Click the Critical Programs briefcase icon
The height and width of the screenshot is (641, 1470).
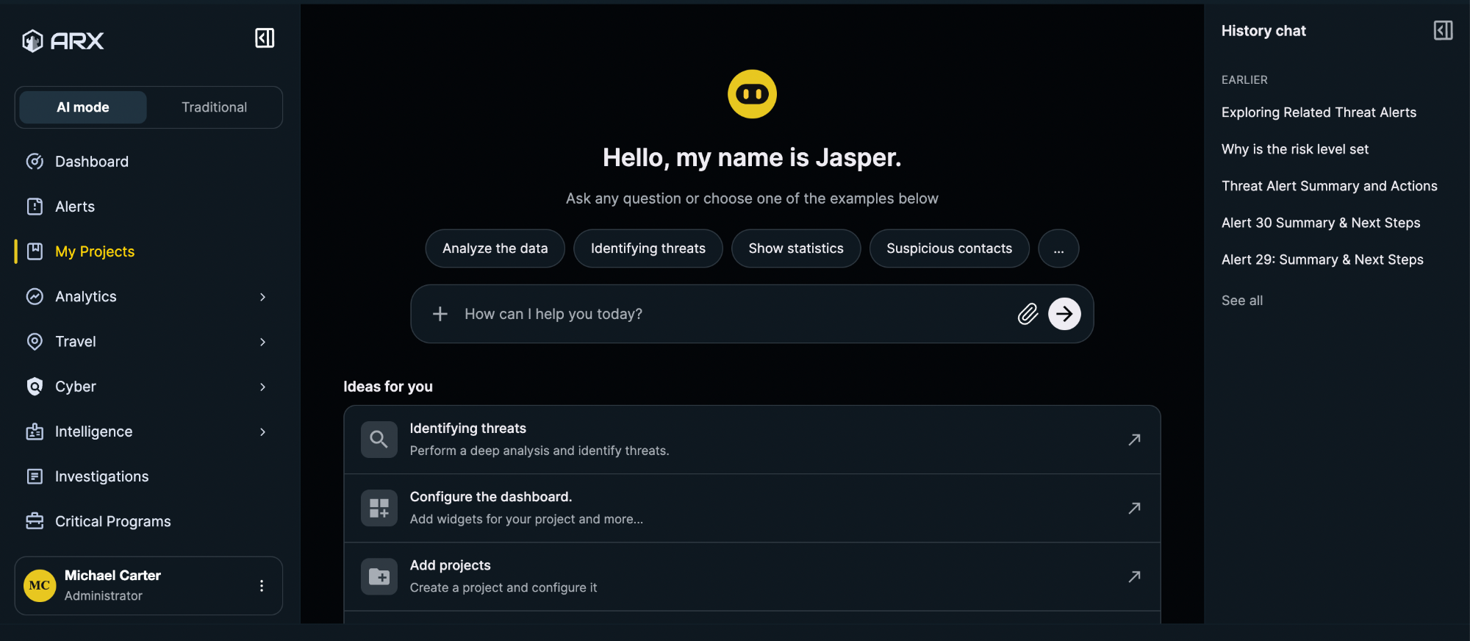click(x=35, y=521)
